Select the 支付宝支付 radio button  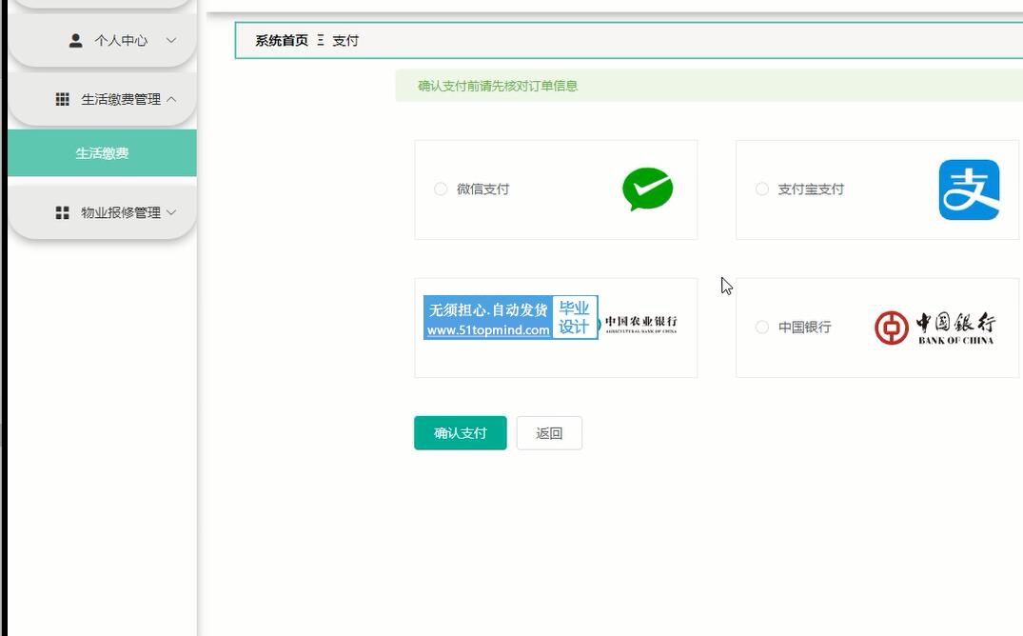pos(762,189)
